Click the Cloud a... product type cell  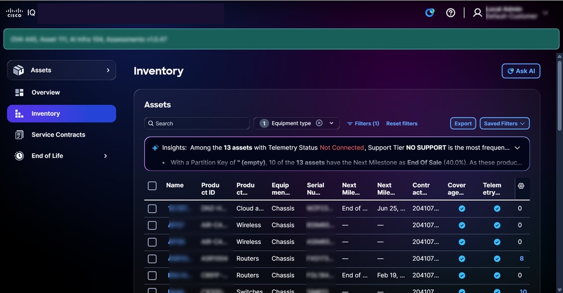(x=250, y=208)
